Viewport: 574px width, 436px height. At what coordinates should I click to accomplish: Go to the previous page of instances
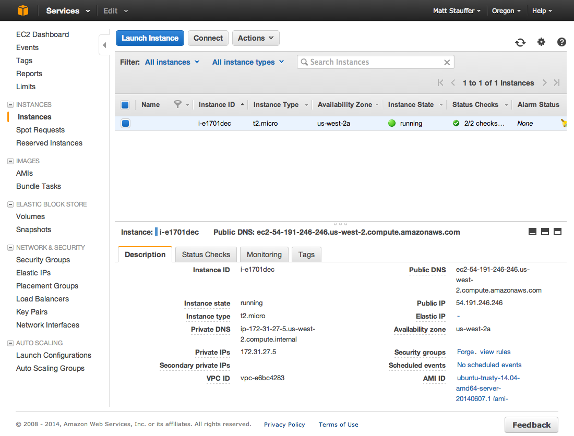pyautogui.click(x=453, y=83)
